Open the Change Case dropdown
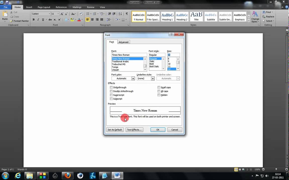This screenshot has width=289, height=180. click(x=73, y=14)
